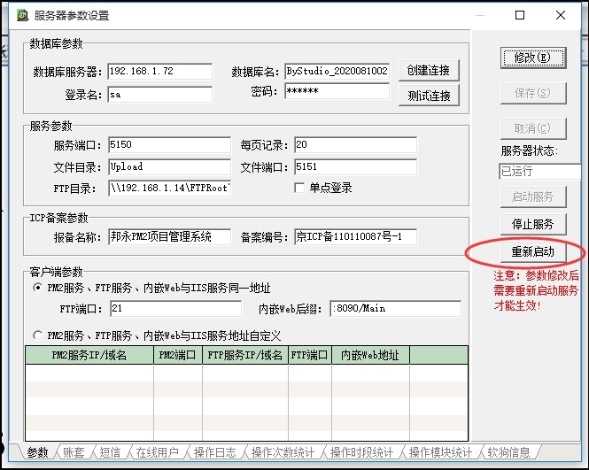Click into the 服务端口 field
This screenshot has height=470, width=589.
(168, 145)
